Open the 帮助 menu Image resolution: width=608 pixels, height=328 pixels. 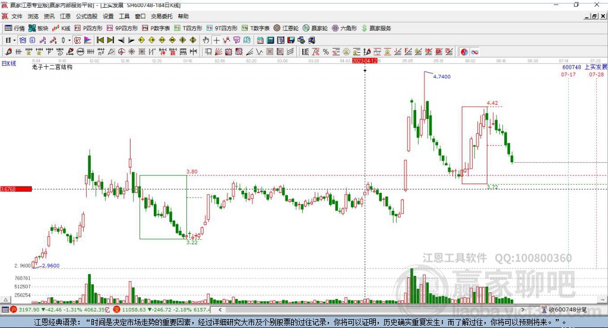point(183,16)
